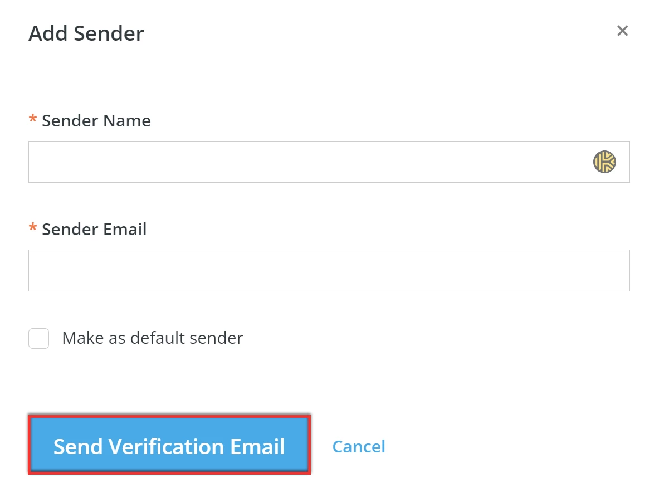
Task: Click the Add Sender dialog title
Action: pyautogui.click(x=86, y=33)
